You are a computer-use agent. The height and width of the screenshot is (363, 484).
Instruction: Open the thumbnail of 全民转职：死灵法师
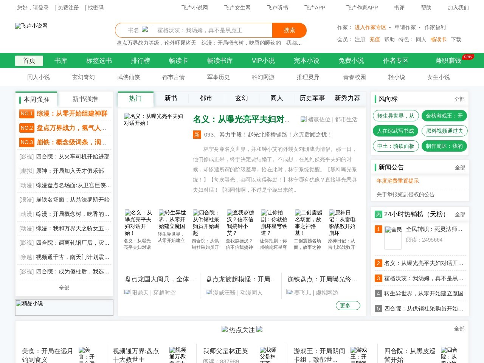tap(393, 238)
